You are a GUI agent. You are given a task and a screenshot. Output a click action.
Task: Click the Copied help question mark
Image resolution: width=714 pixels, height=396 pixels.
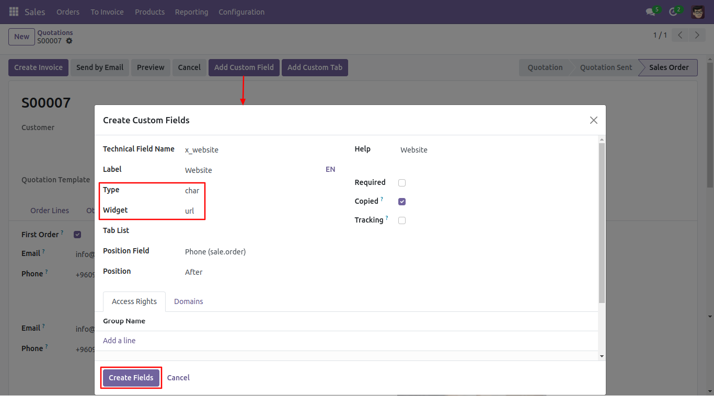[x=382, y=199]
